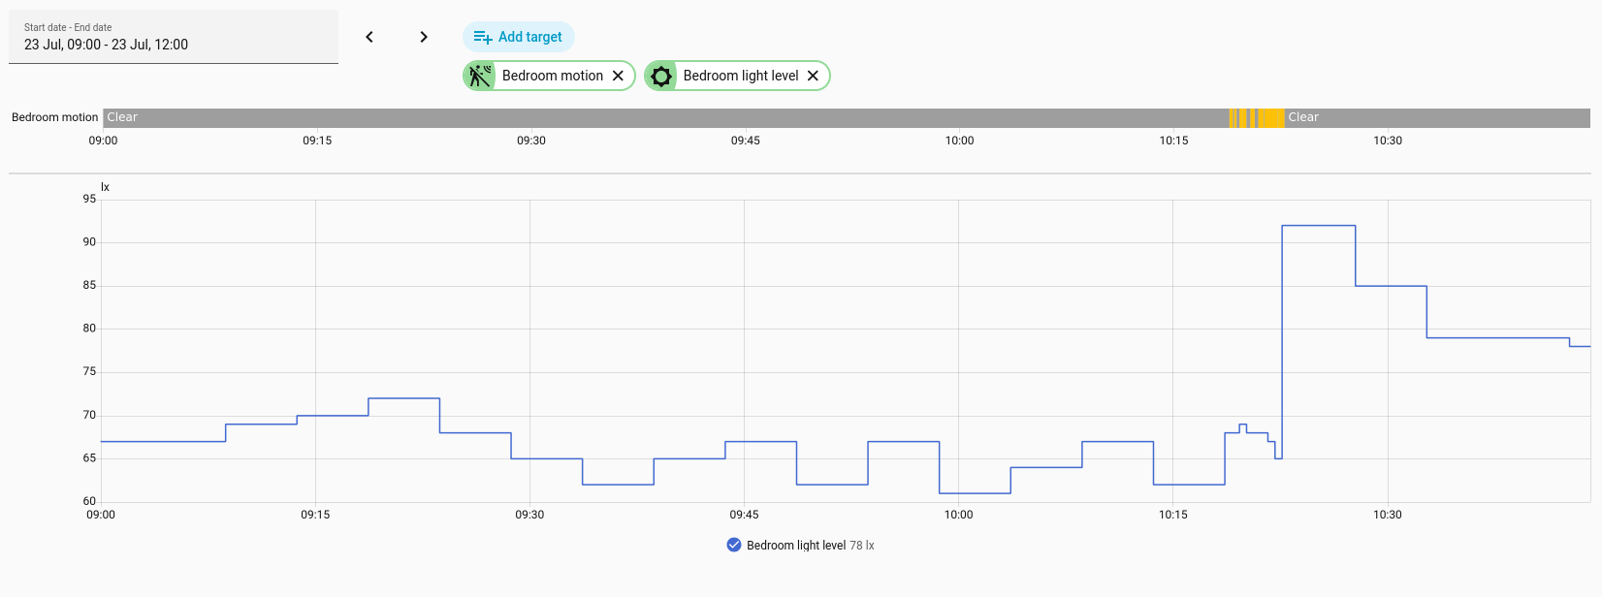The height and width of the screenshot is (597, 1602).
Task: Click the 95 value on the y-axis
Action: pyautogui.click(x=89, y=199)
